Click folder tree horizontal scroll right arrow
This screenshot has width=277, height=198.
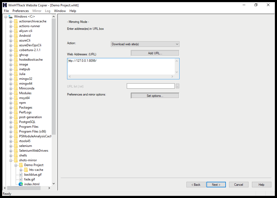[49, 188]
